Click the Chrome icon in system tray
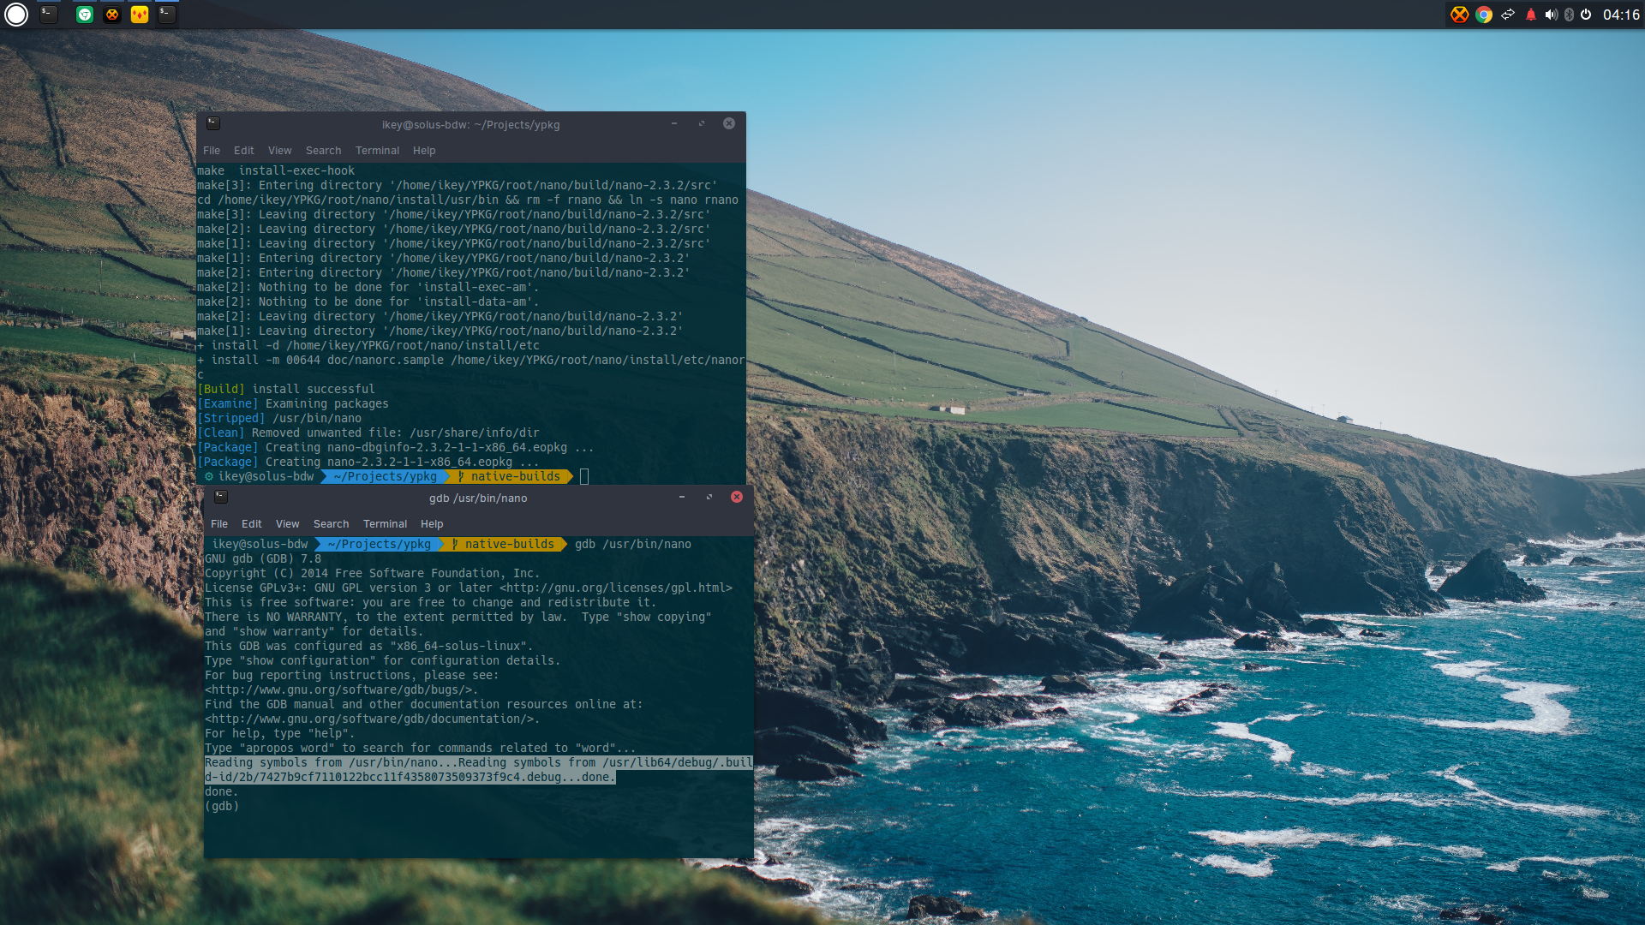 click(x=1484, y=15)
